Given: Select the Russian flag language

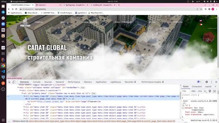Looking at the screenshot, I should pos(201,21).
